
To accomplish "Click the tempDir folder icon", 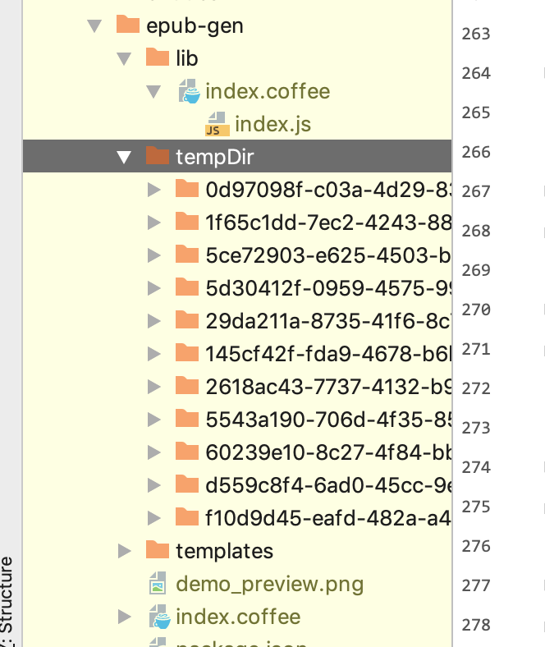I will click(158, 155).
